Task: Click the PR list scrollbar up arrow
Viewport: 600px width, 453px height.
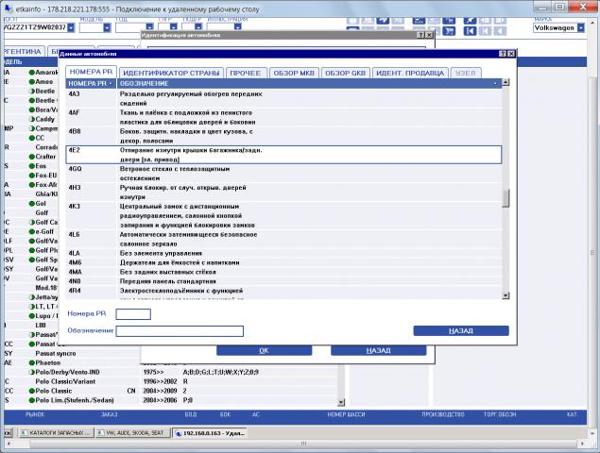Action: click(506, 82)
